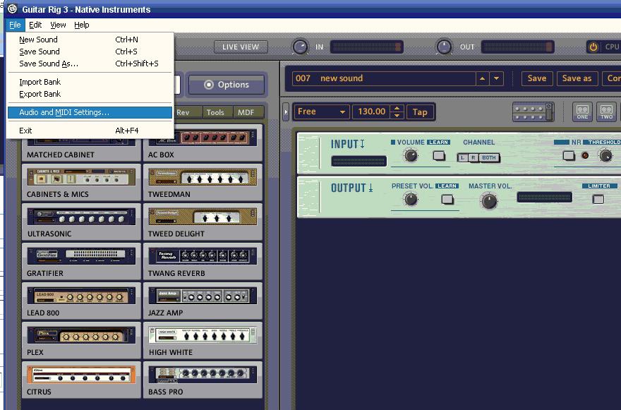Select BOTH channels input

pyautogui.click(x=489, y=157)
